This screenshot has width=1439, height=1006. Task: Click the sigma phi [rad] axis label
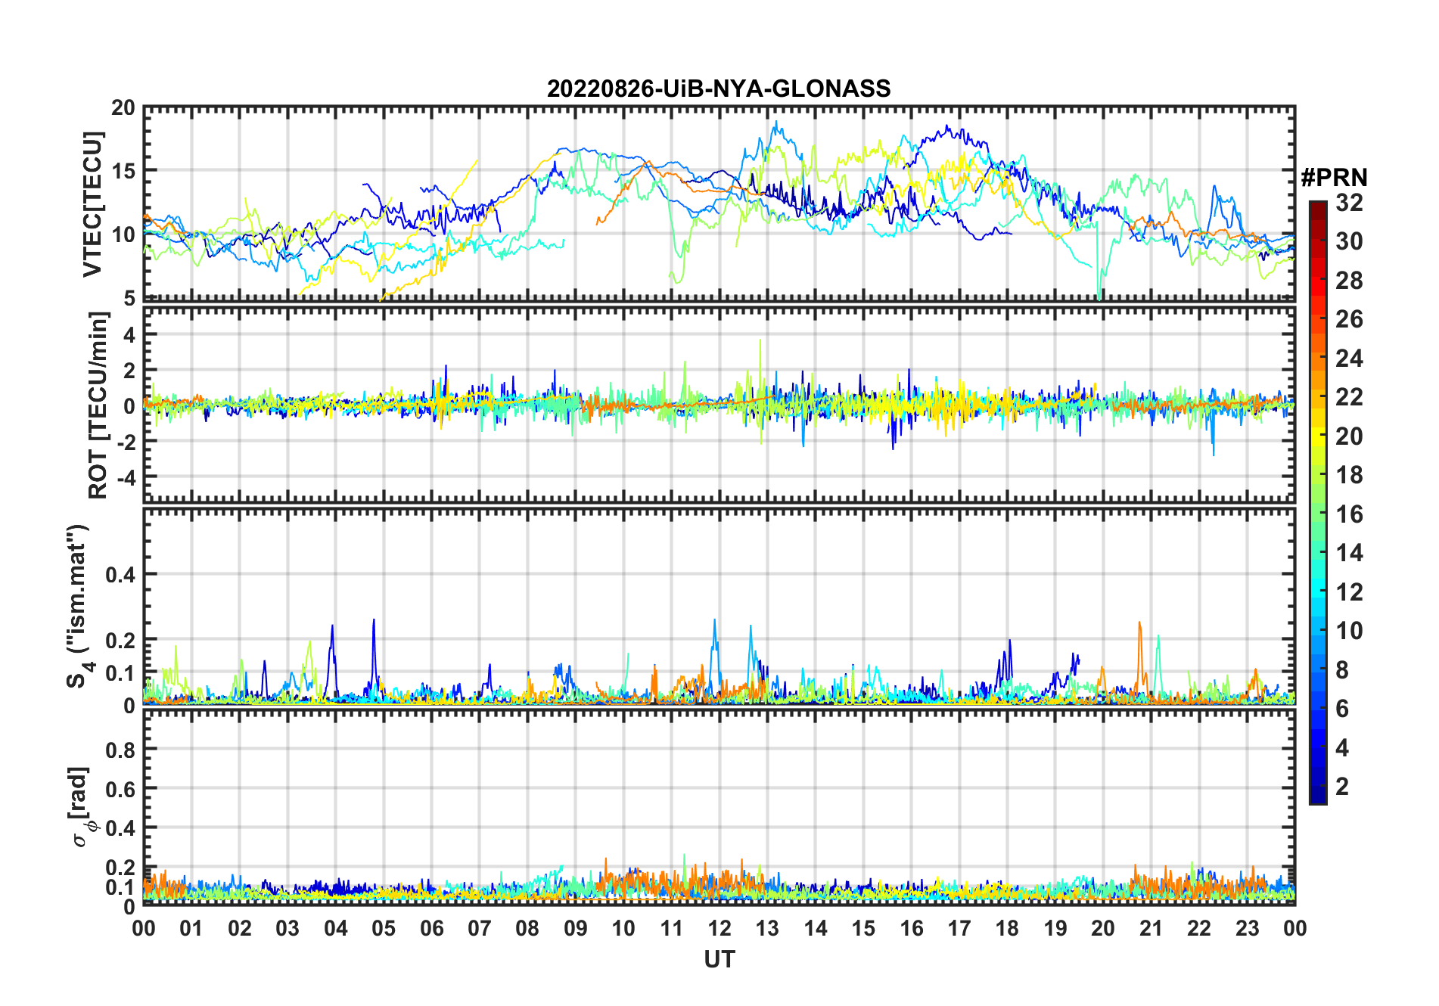tap(84, 807)
